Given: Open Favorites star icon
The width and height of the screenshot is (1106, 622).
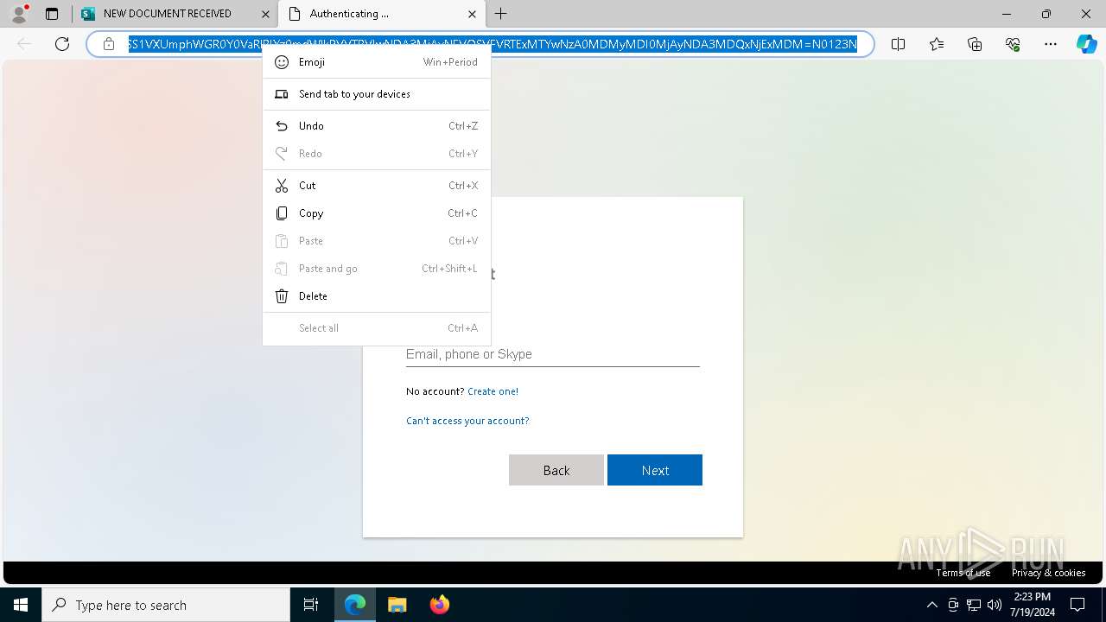Looking at the screenshot, I should pyautogui.click(x=937, y=44).
